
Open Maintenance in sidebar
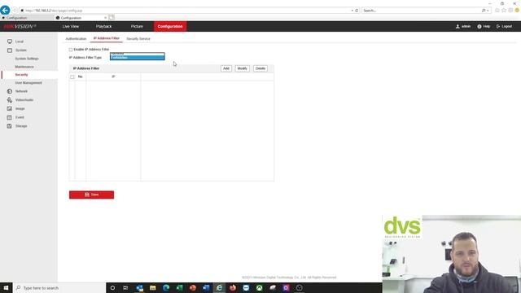pos(24,67)
